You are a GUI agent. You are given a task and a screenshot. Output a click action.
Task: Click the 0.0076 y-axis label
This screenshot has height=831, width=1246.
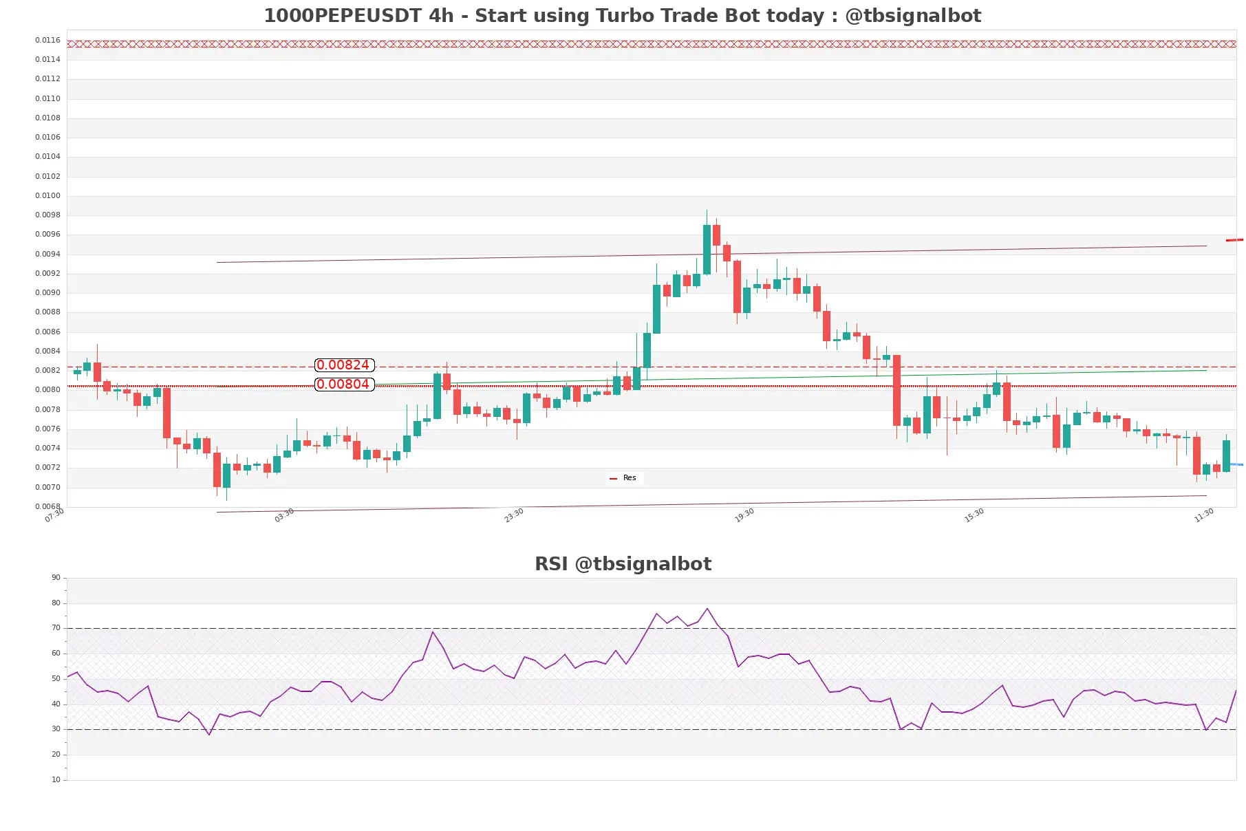(47, 429)
